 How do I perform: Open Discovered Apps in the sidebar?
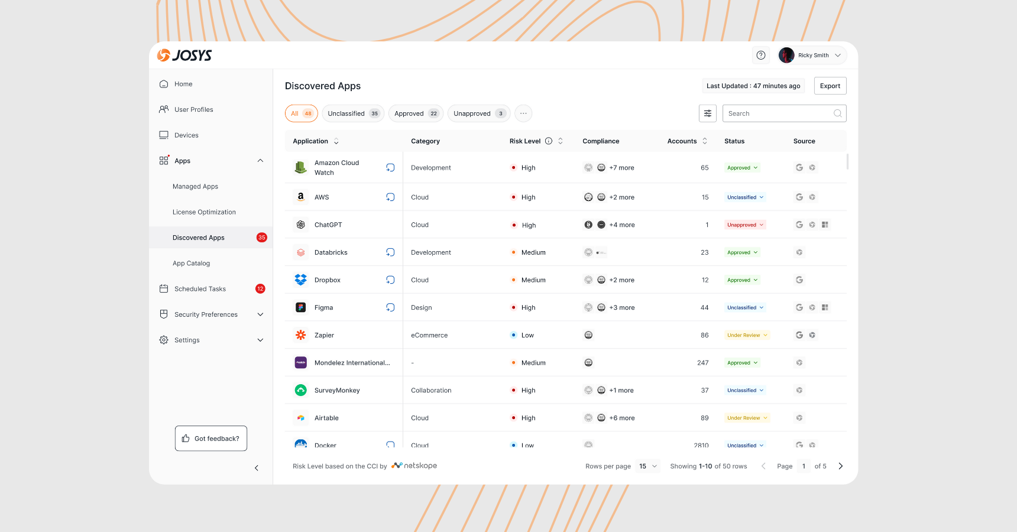[210, 238]
